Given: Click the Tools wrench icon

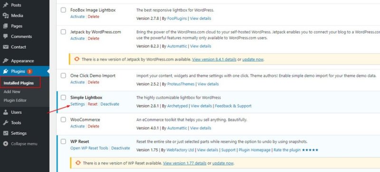Looking at the screenshot, I should (x=6, y=123).
